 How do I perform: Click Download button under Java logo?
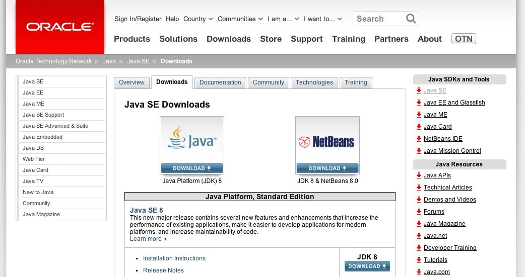coord(192,168)
